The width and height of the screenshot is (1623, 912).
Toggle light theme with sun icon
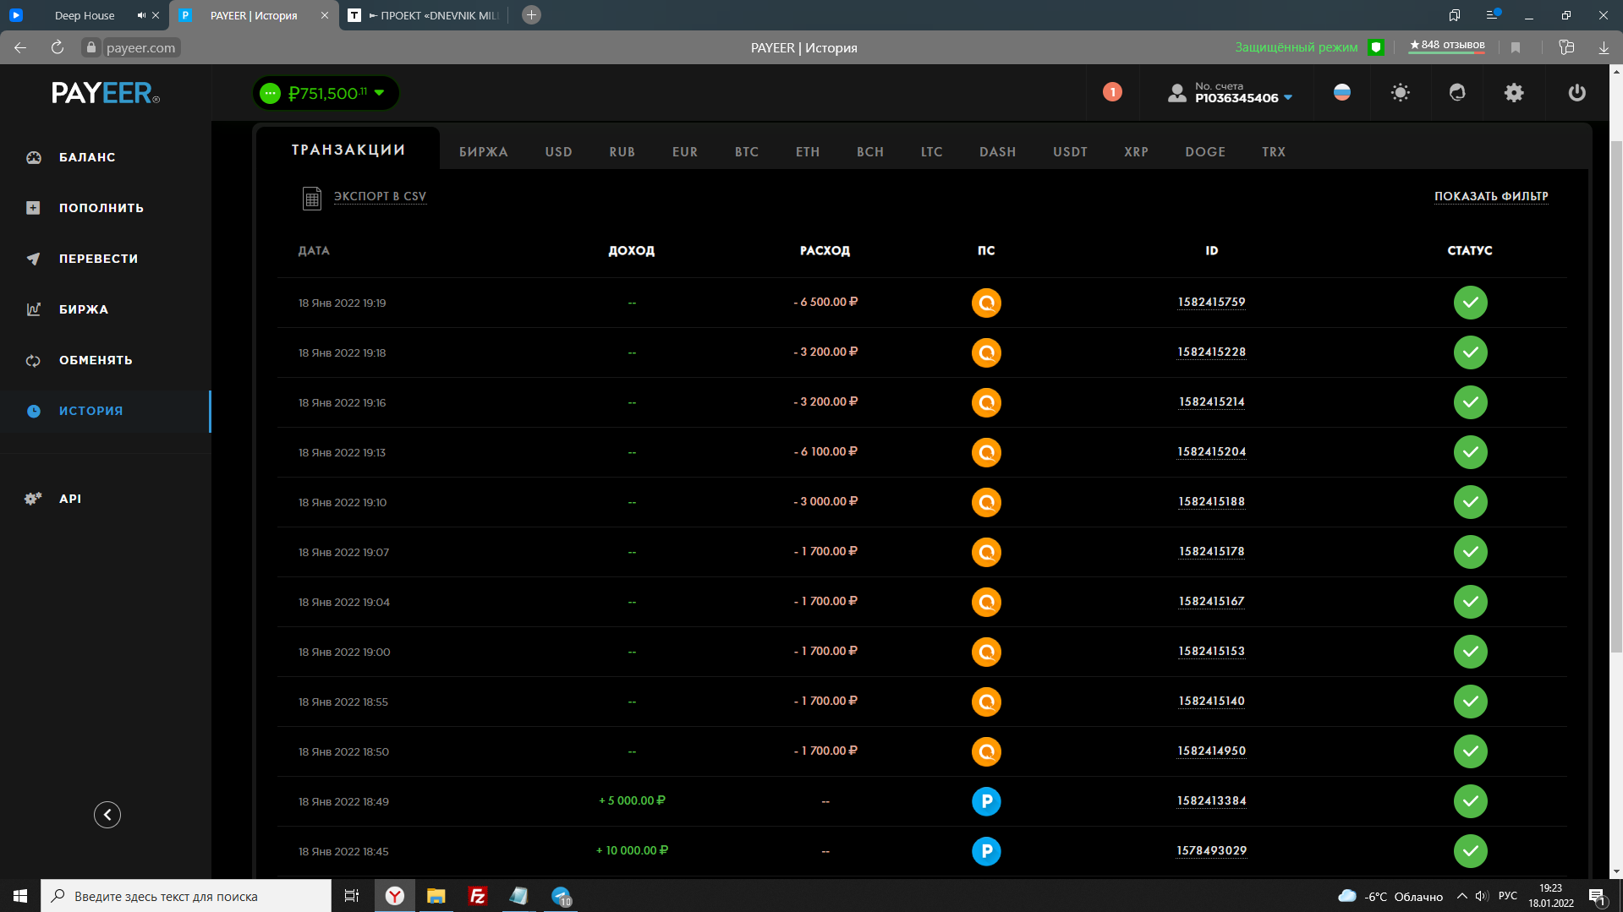tap(1400, 93)
